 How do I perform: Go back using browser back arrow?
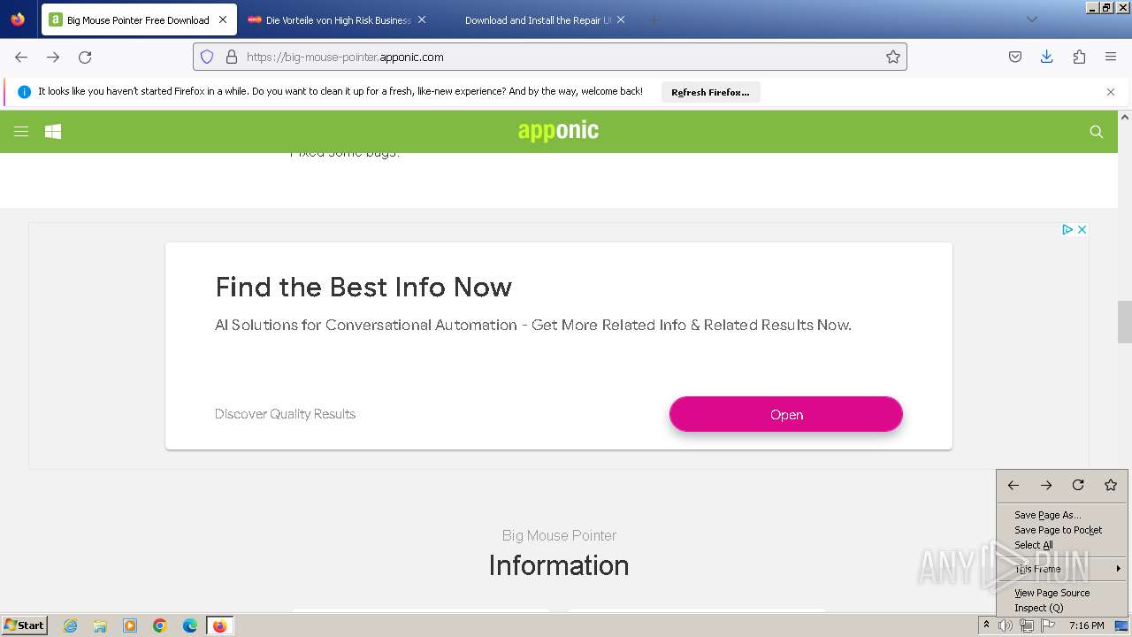21,57
